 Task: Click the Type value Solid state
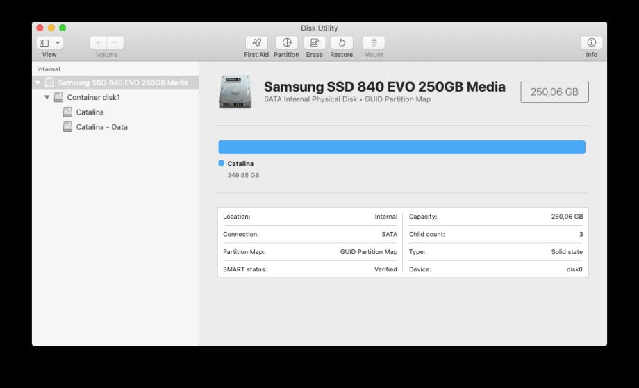point(567,251)
